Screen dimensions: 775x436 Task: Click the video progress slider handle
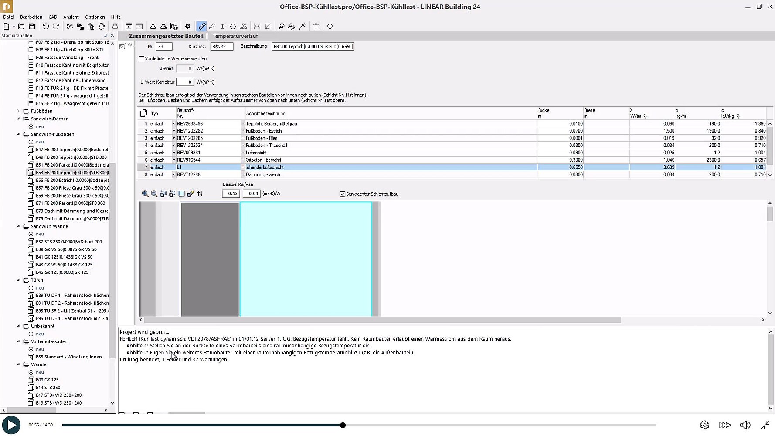tap(343, 425)
